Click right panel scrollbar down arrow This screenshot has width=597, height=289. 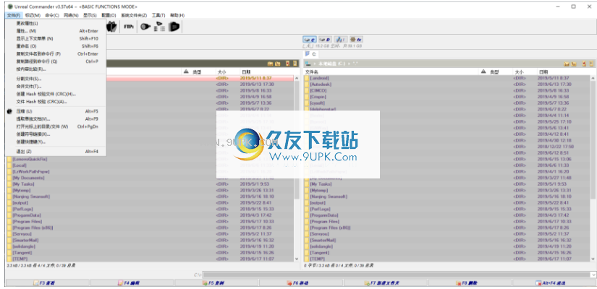point(593,259)
